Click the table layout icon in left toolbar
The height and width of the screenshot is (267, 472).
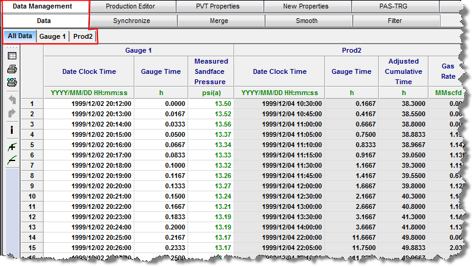tap(11, 56)
